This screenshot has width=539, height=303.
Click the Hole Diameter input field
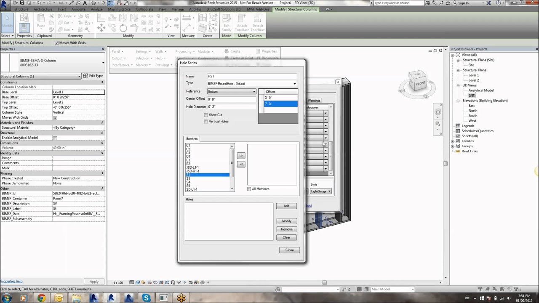point(232,107)
